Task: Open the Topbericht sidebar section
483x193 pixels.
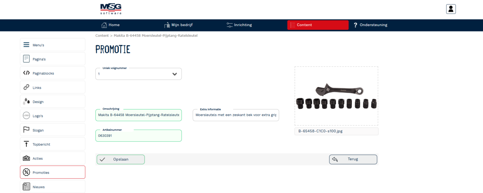Action: 53,144
